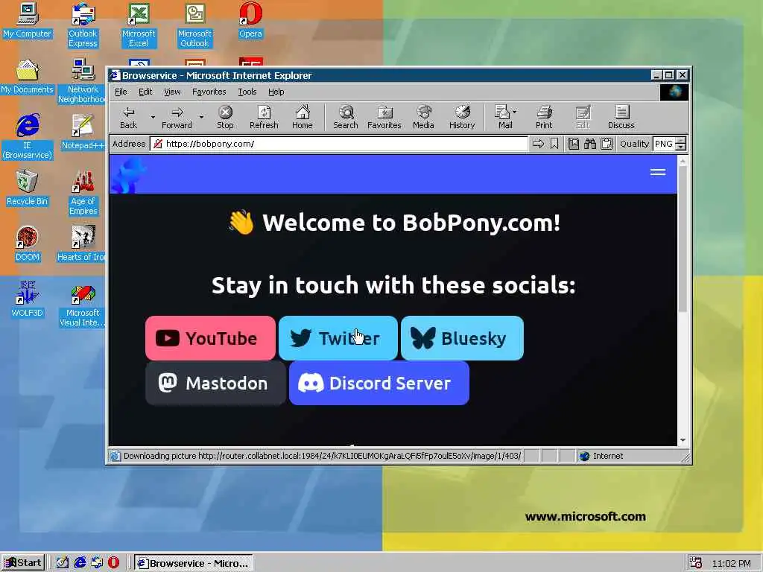Screen dimensions: 763x572
Task: Open the Favorites menu
Action: [209, 92]
